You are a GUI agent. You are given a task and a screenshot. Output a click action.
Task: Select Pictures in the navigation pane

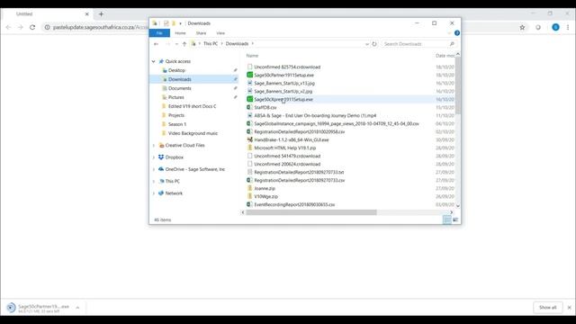[176, 97]
